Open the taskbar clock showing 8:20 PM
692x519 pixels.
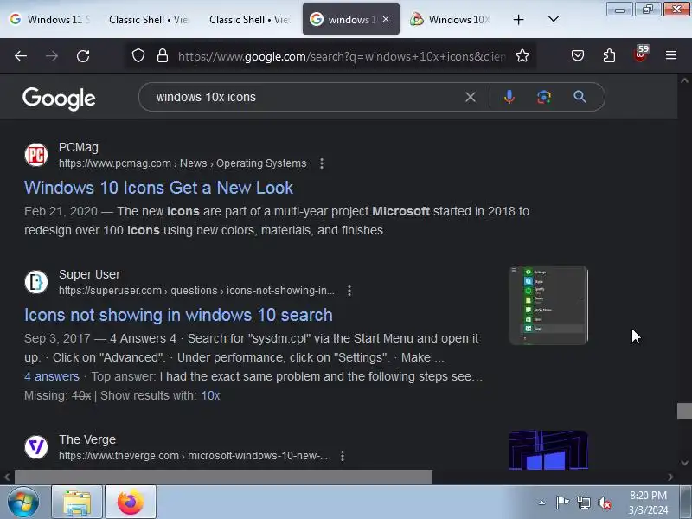coord(648,503)
